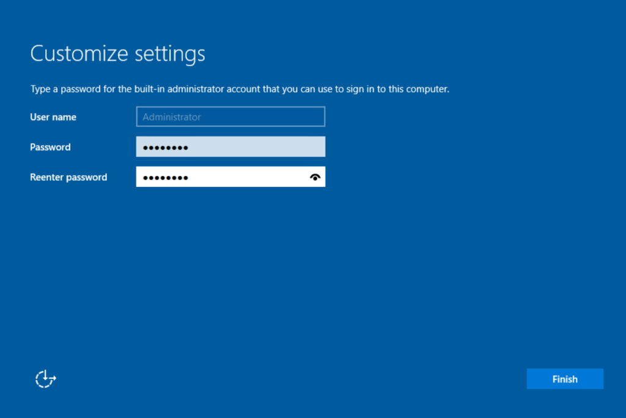
Task: Focus the Password input field
Action: [230, 147]
